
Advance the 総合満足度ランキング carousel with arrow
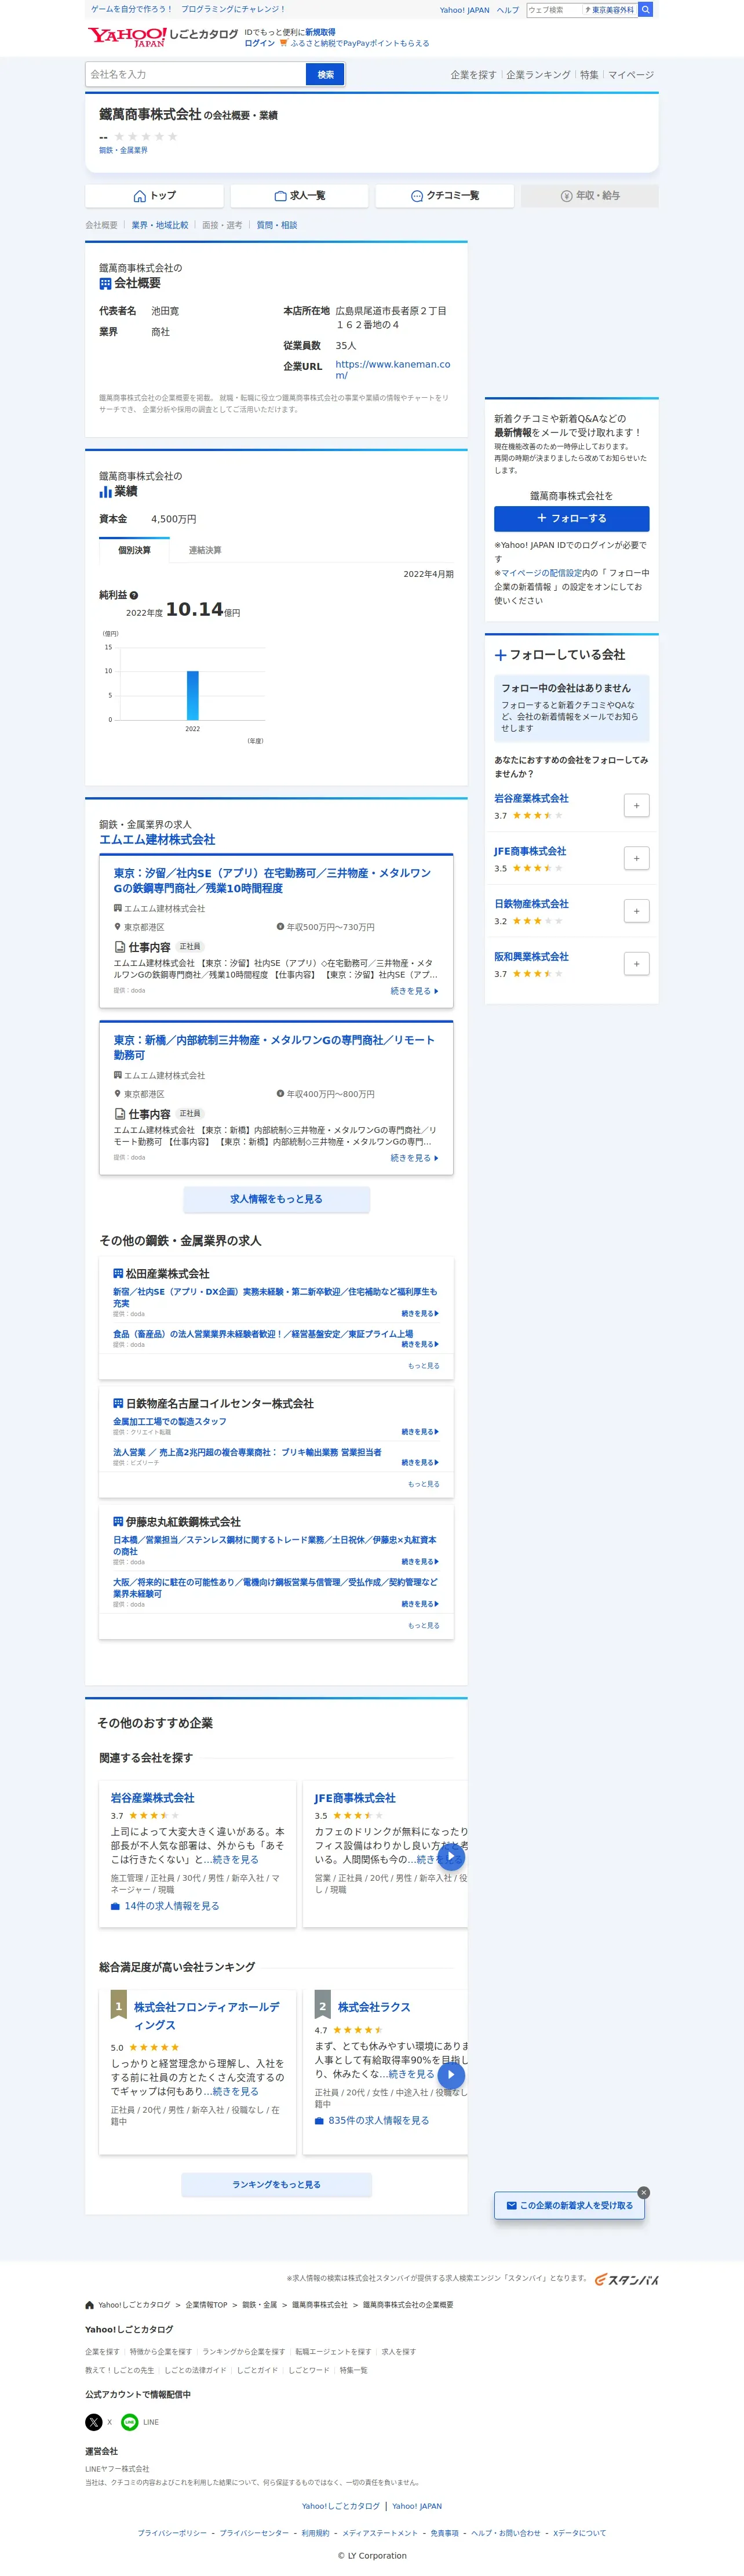[451, 2075]
